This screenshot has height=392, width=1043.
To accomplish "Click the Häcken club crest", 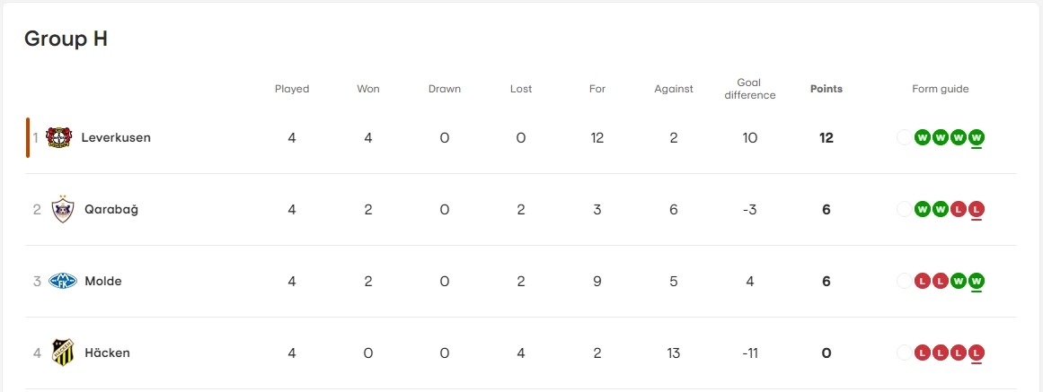I will [x=63, y=353].
